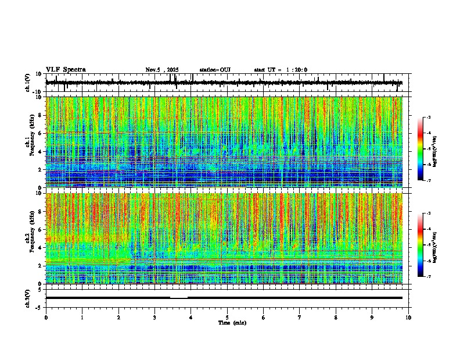The height and width of the screenshot is (356, 460).
Task: Click the time axis tick label "4"
Action: [x=191, y=318]
